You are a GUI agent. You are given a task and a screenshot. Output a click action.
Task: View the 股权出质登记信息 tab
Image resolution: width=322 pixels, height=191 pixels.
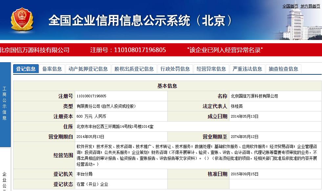pyautogui.click(x=134, y=69)
